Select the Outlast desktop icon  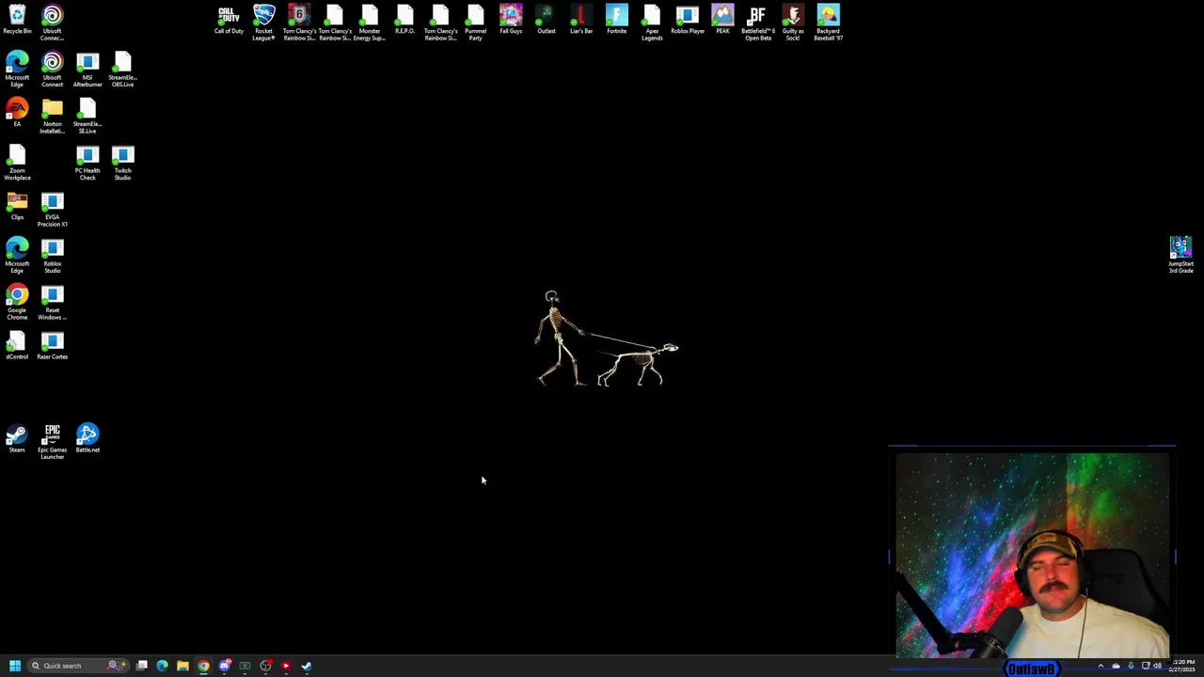(x=546, y=20)
